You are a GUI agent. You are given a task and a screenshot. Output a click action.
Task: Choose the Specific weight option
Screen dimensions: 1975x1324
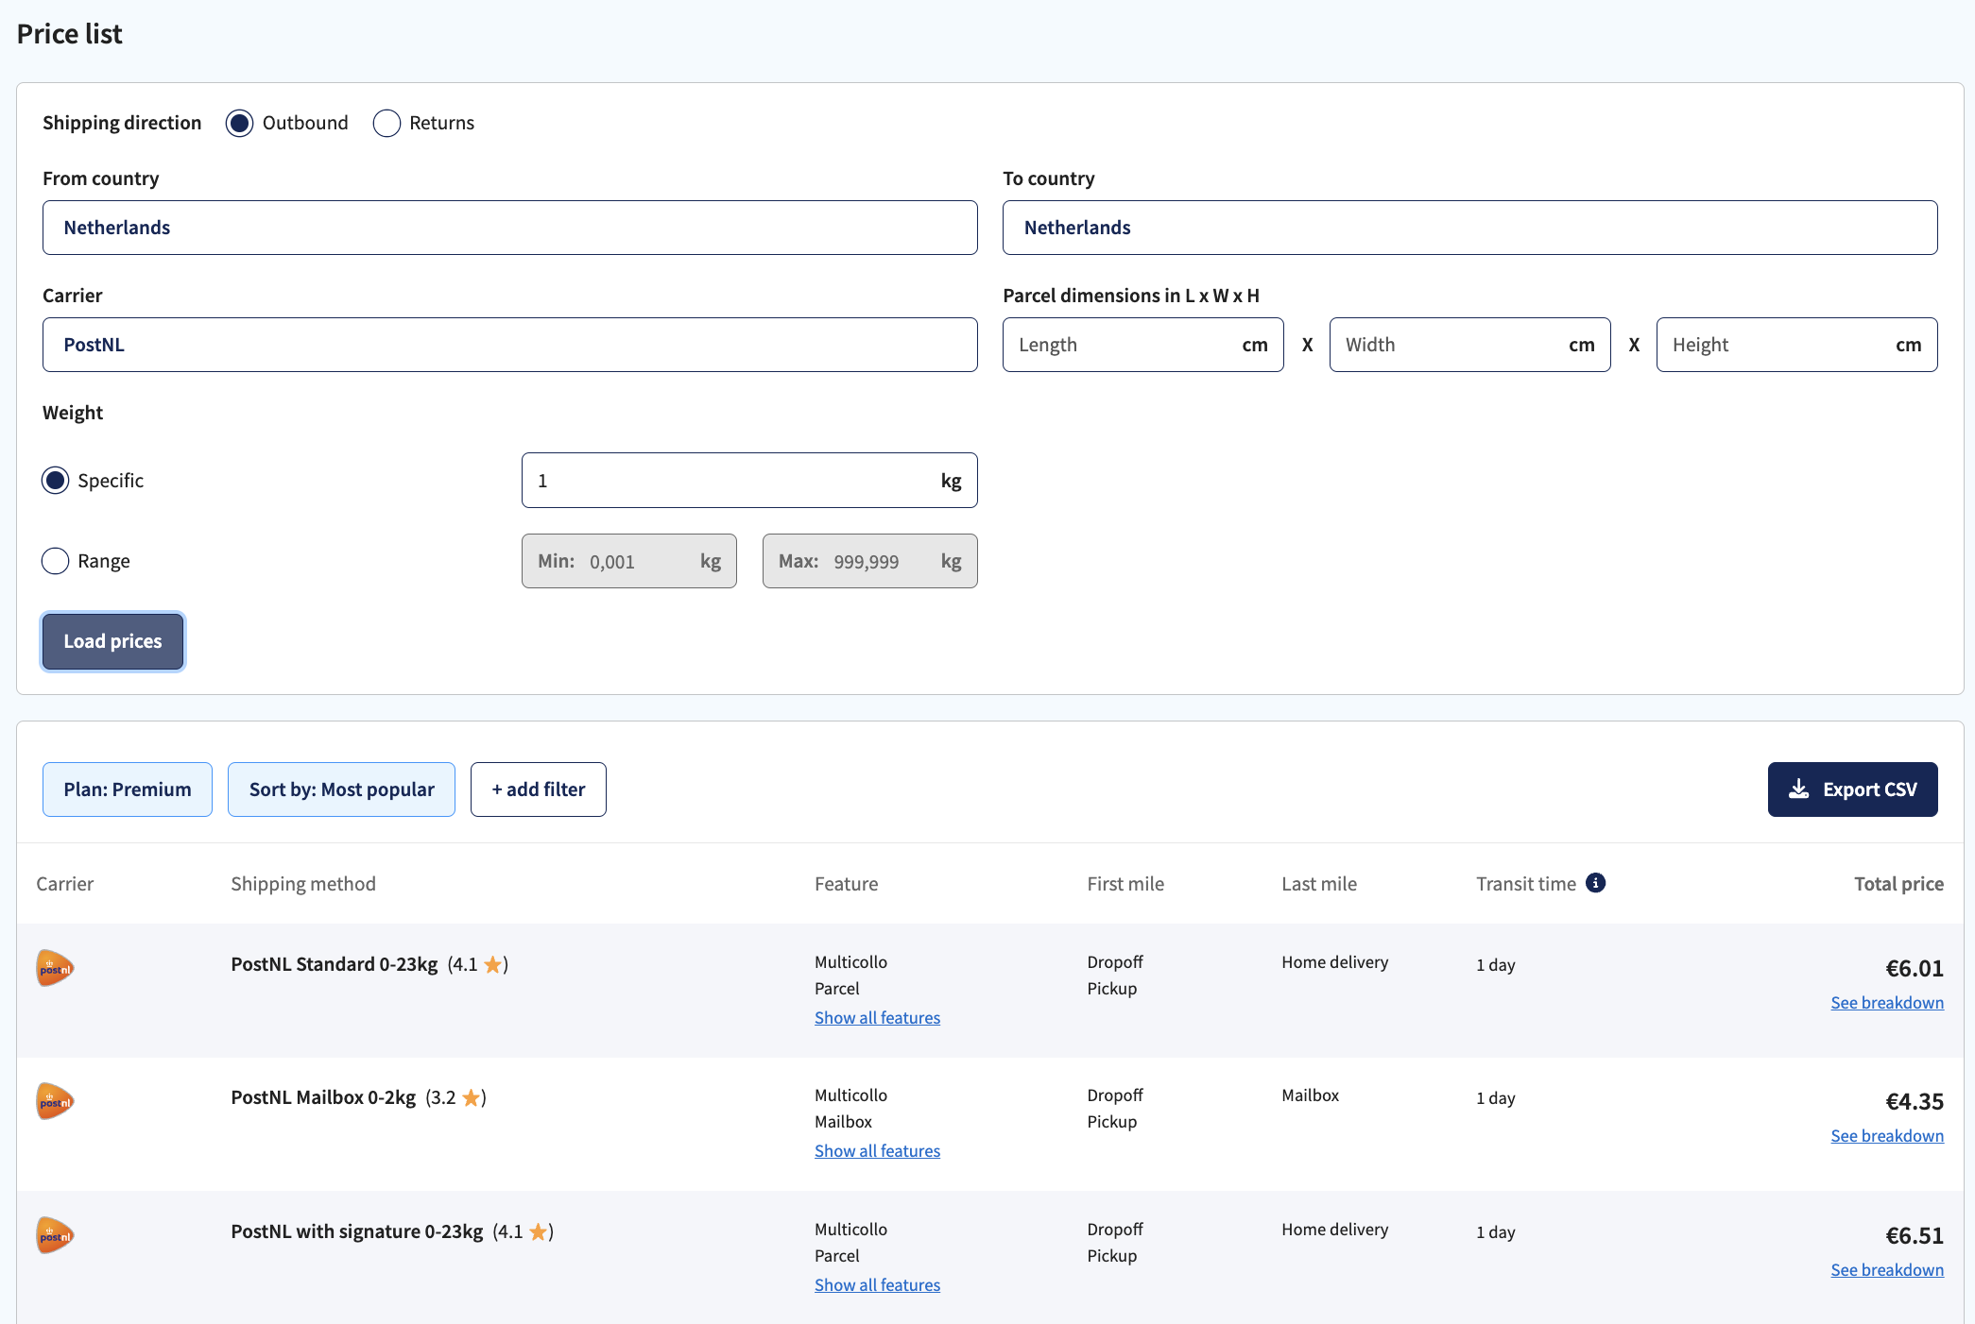pyautogui.click(x=56, y=481)
